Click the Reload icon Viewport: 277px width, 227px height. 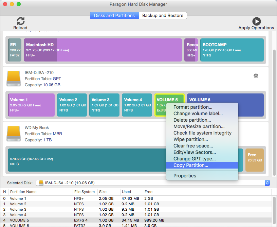coord(21,21)
